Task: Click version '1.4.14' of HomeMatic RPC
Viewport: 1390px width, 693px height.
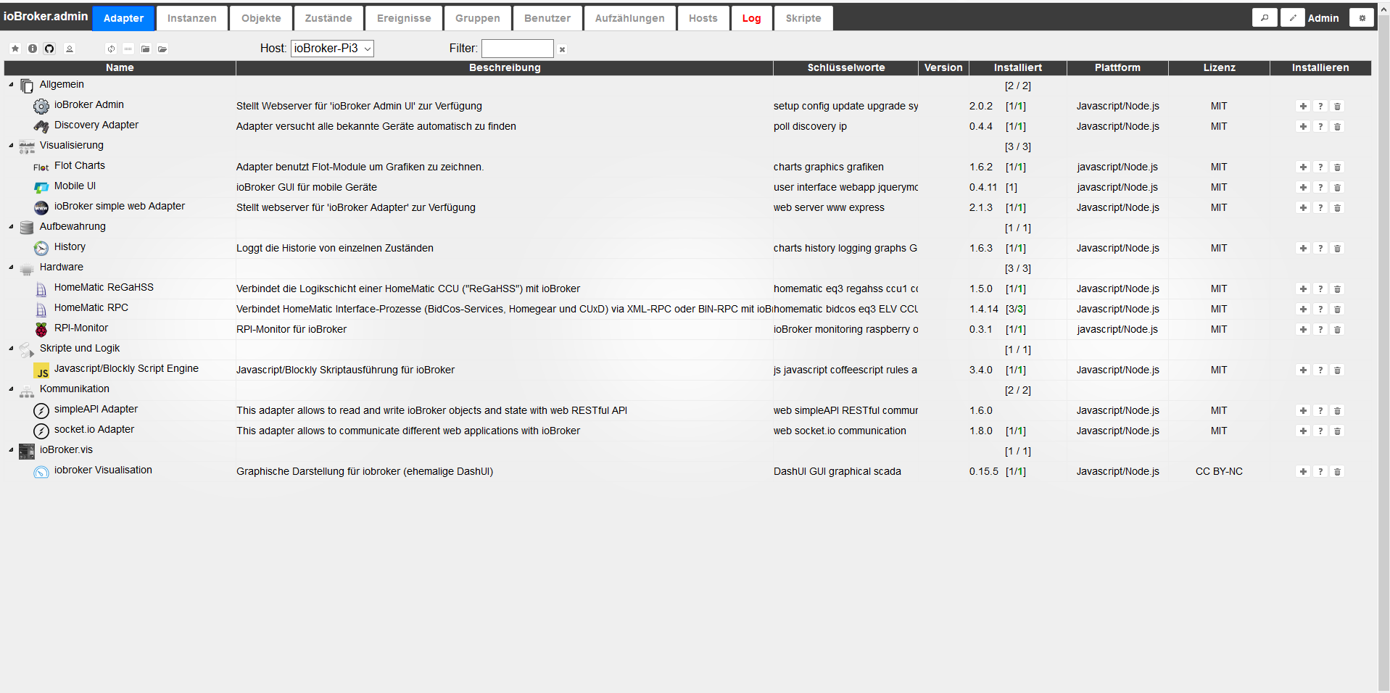Action: pos(984,309)
